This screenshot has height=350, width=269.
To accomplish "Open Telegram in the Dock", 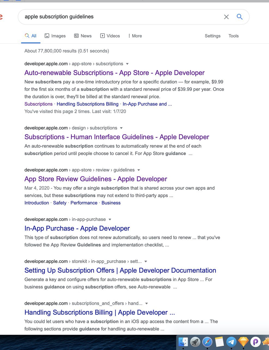I will coord(231,342).
